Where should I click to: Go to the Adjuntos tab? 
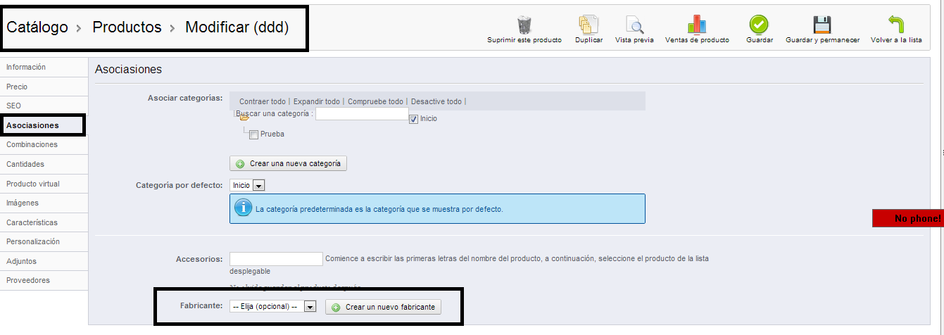pos(44,261)
